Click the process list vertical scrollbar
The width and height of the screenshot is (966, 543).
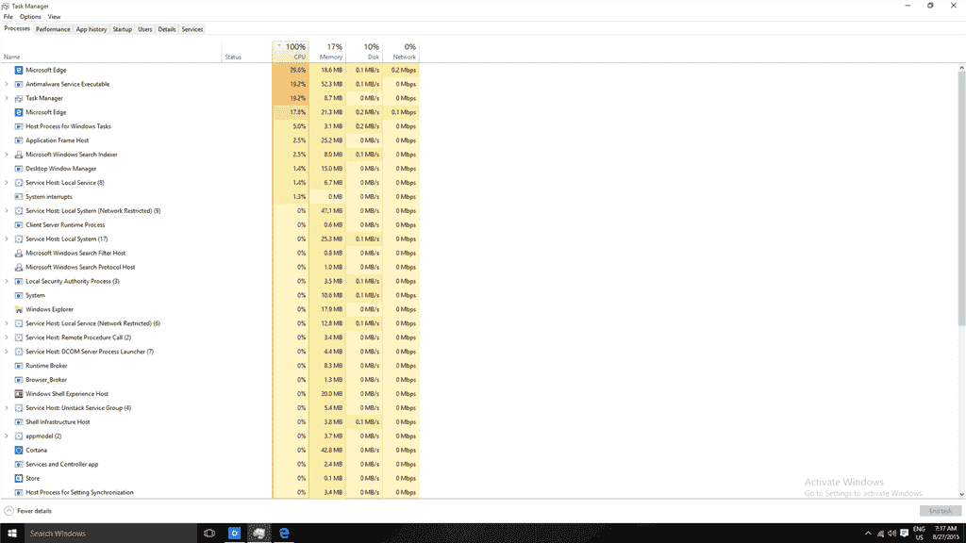tap(961, 197)
